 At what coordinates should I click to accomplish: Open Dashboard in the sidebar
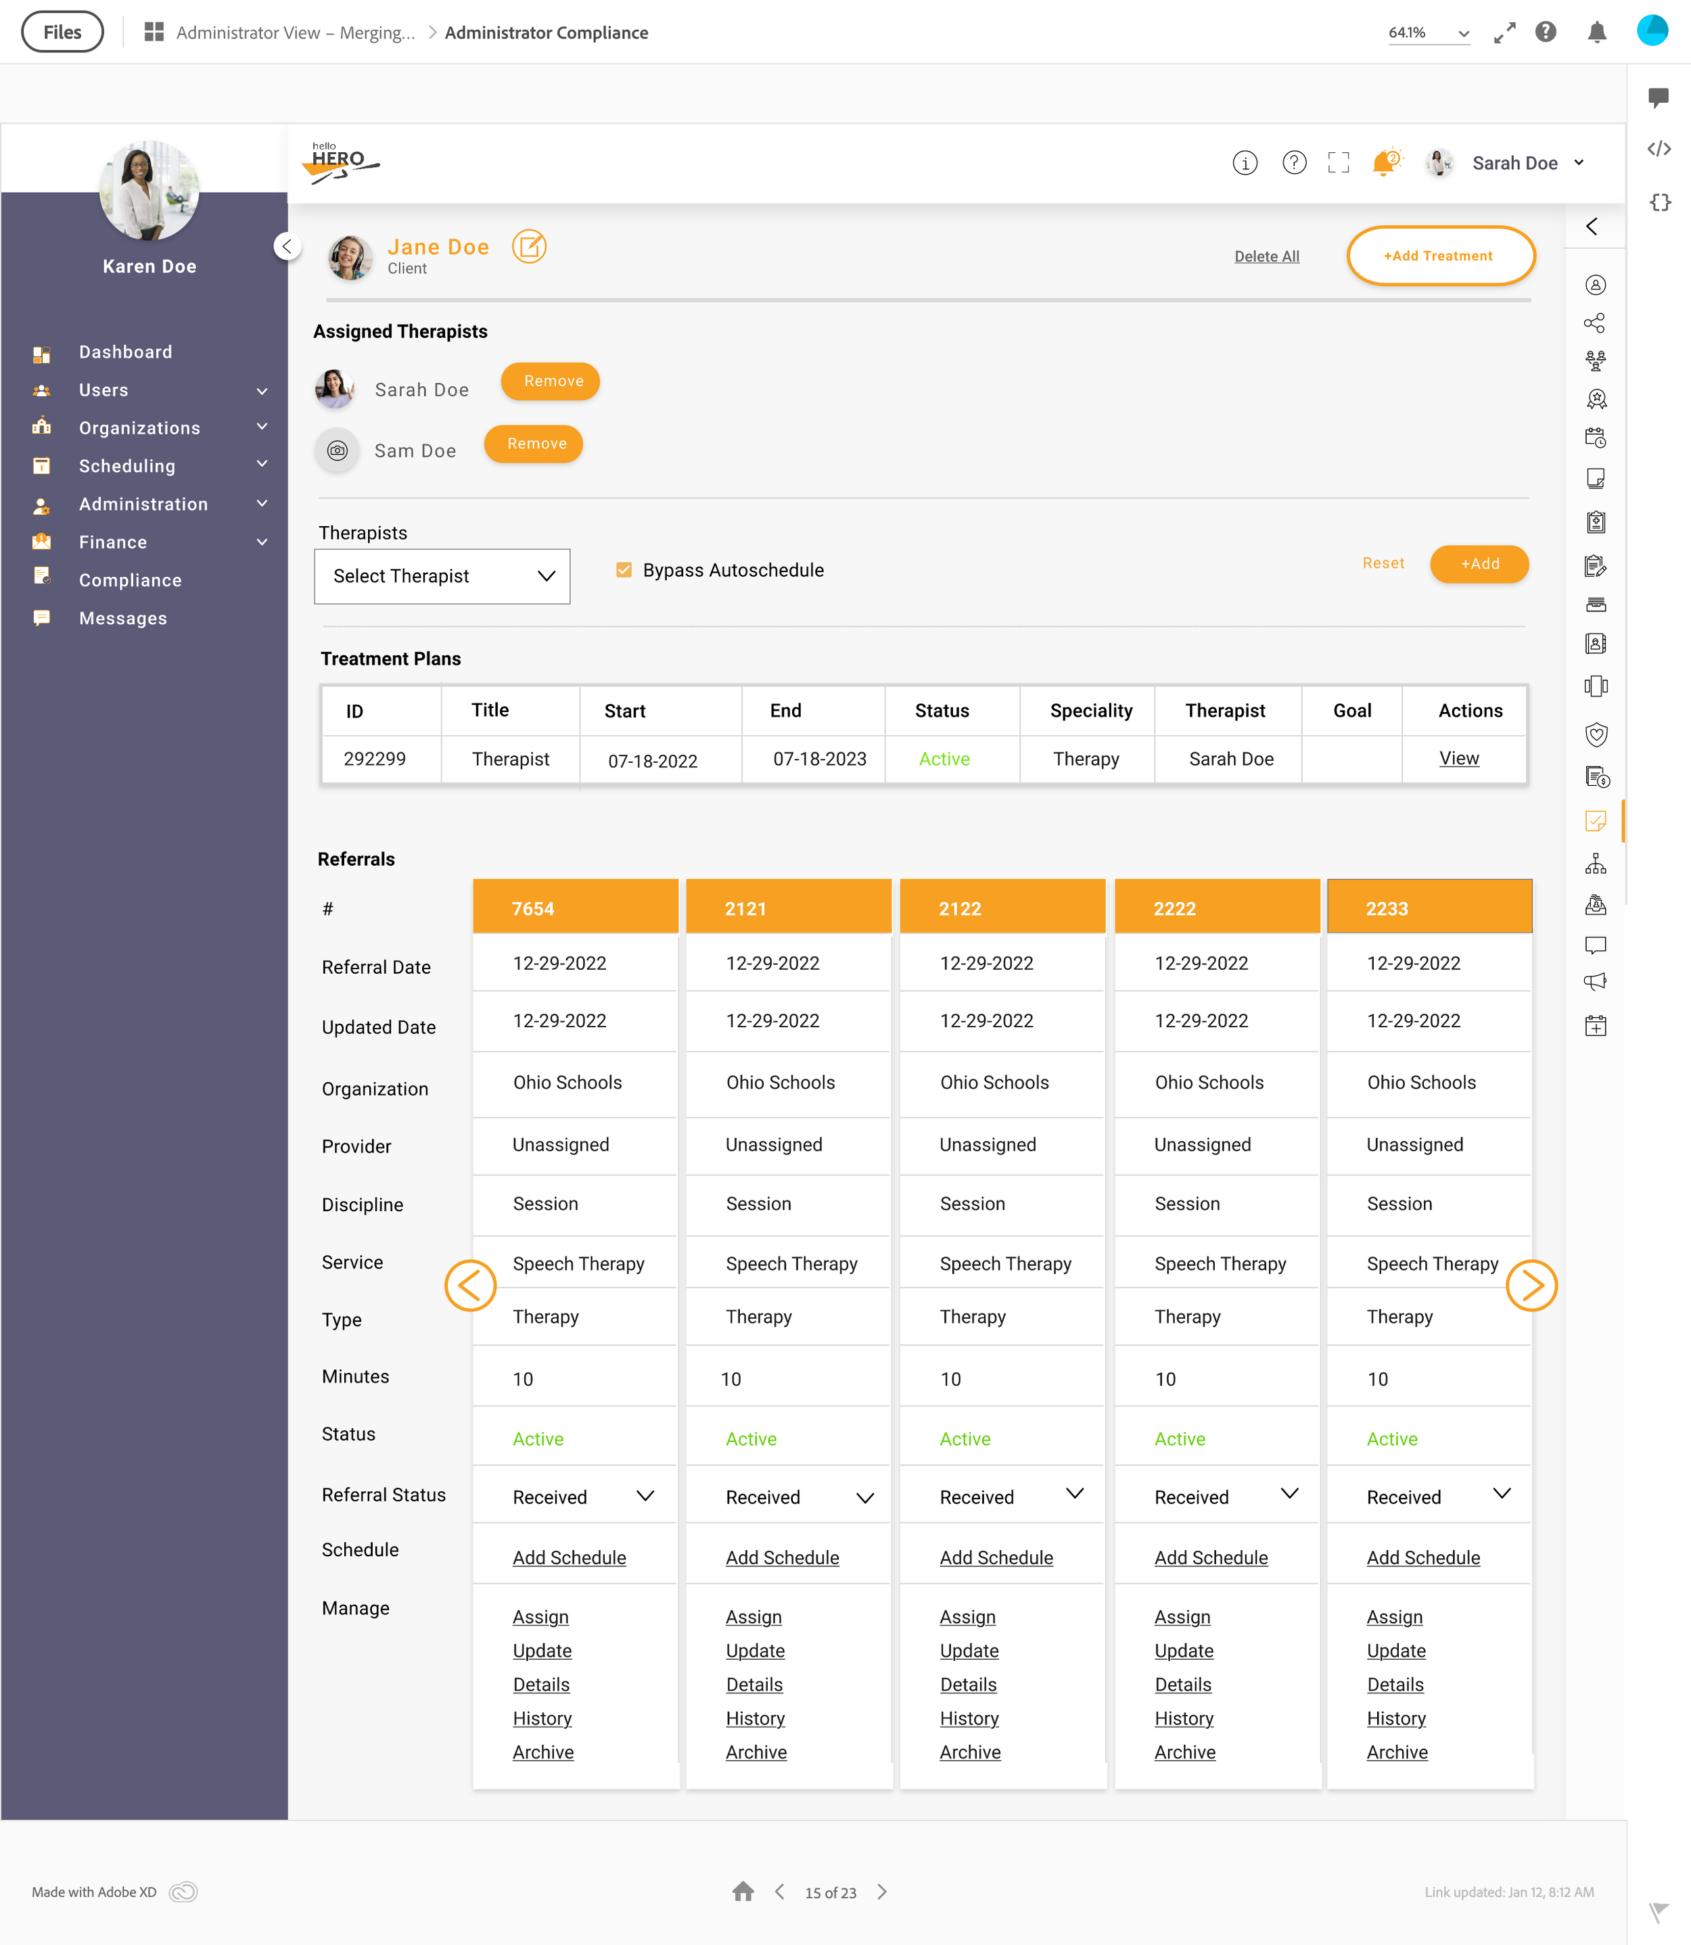coord(126,352)
